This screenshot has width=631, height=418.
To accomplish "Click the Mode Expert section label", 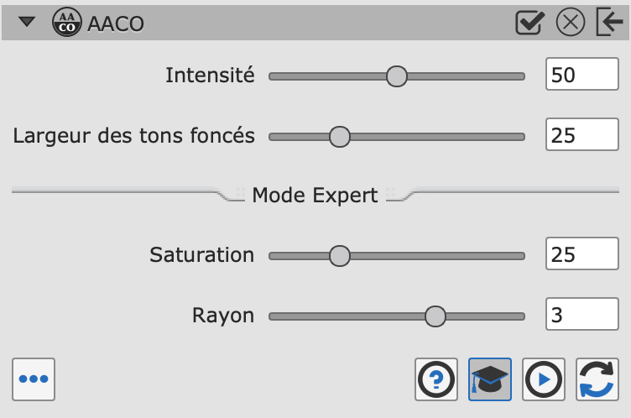I will click(x=315, y=196).
